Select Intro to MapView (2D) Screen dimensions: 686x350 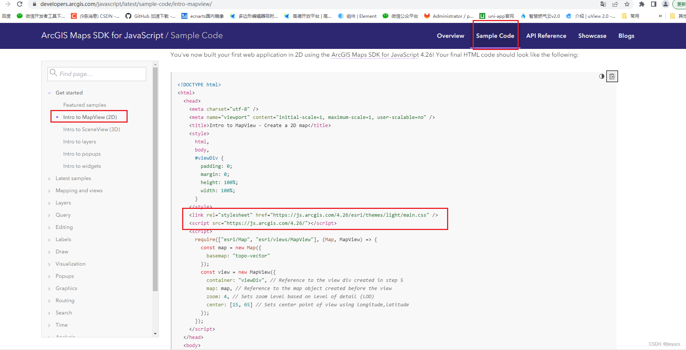[x=90, y=117]
